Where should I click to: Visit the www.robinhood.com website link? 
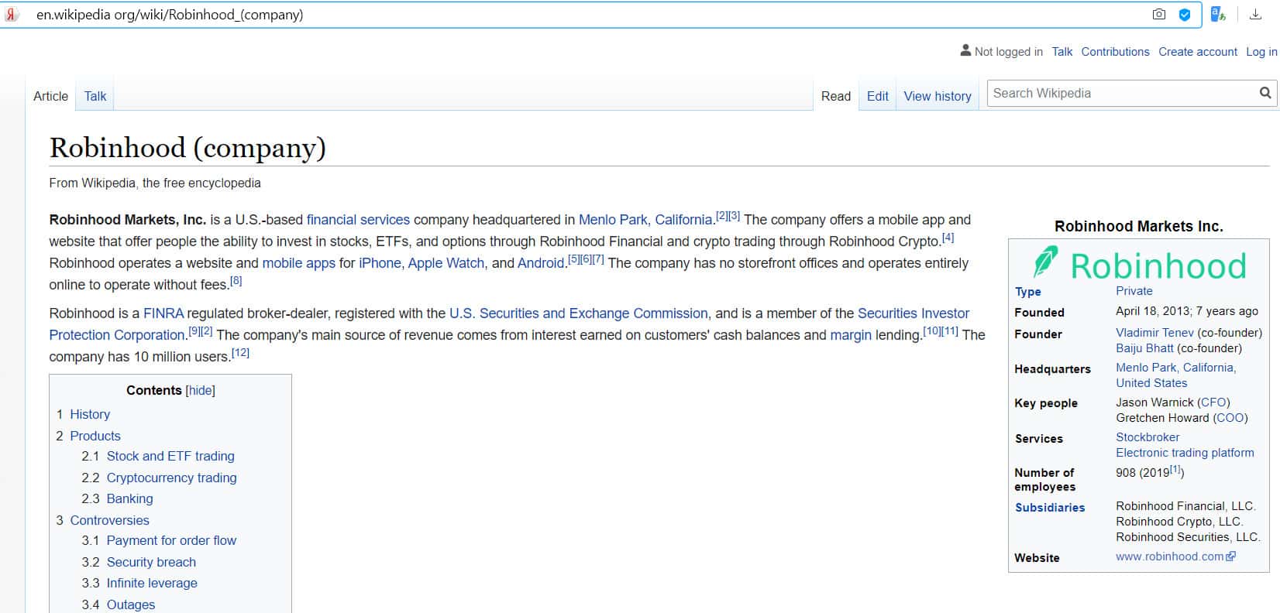1175,556
